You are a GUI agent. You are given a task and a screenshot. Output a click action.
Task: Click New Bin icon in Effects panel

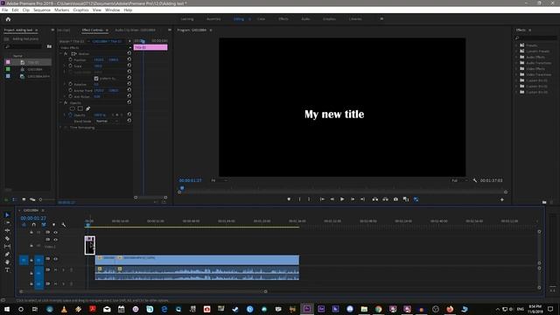click(544, 202)
